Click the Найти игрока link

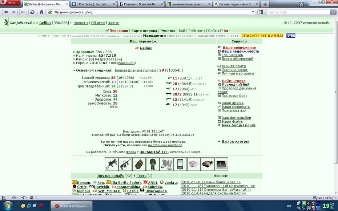(233, 81)
